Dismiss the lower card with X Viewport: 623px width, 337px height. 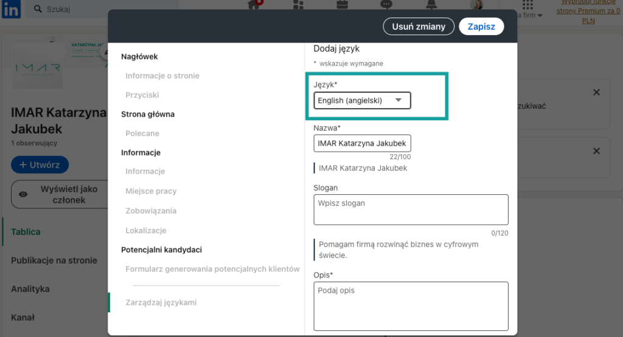596,151
